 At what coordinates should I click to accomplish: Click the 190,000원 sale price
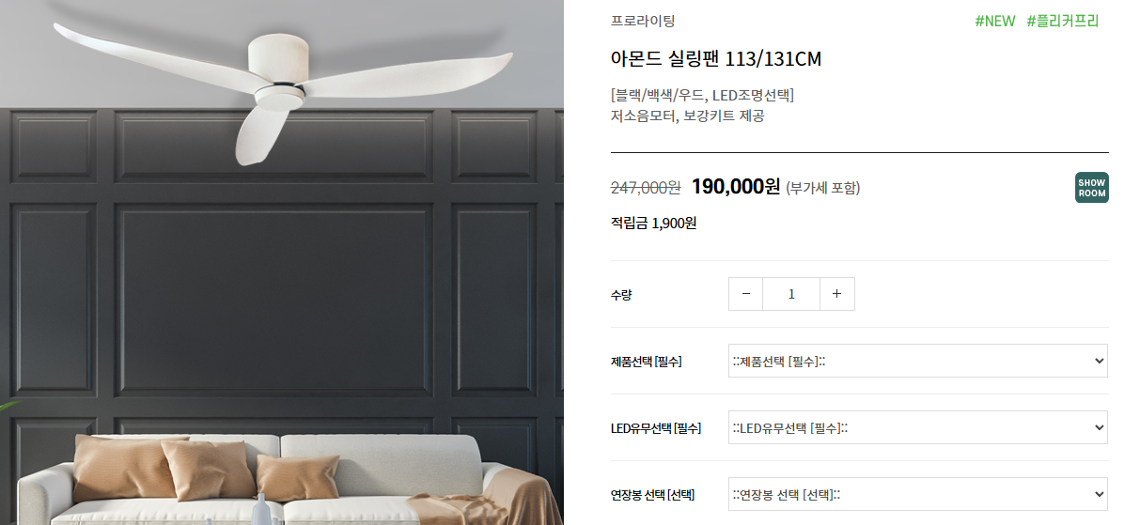736,187
